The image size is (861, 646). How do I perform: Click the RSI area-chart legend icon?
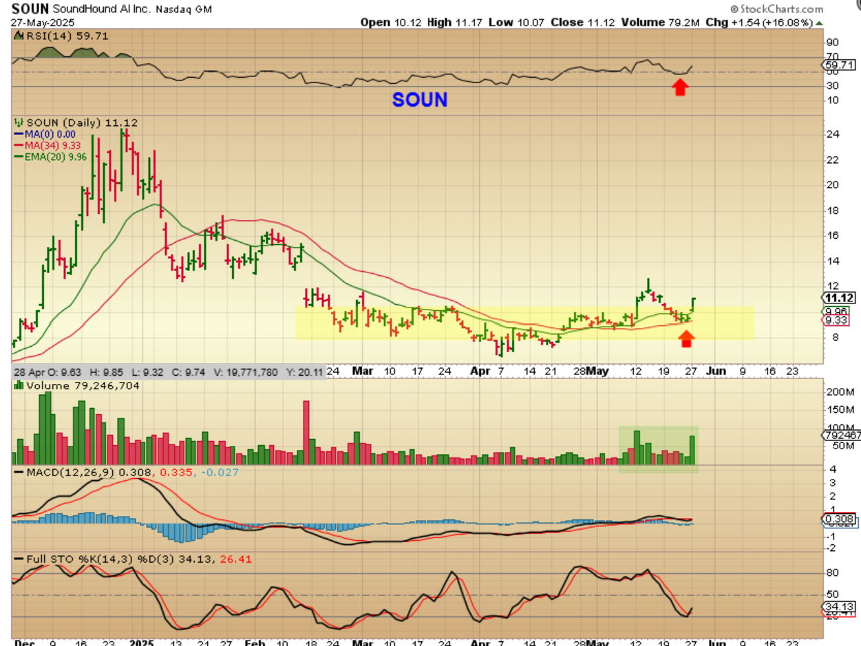17,35
